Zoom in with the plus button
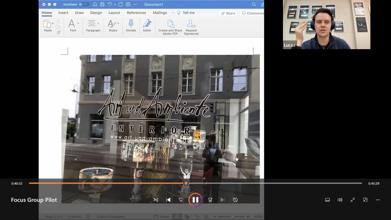Image resolution: width=391 pixels, height=220 pixels. coord(248,217)
